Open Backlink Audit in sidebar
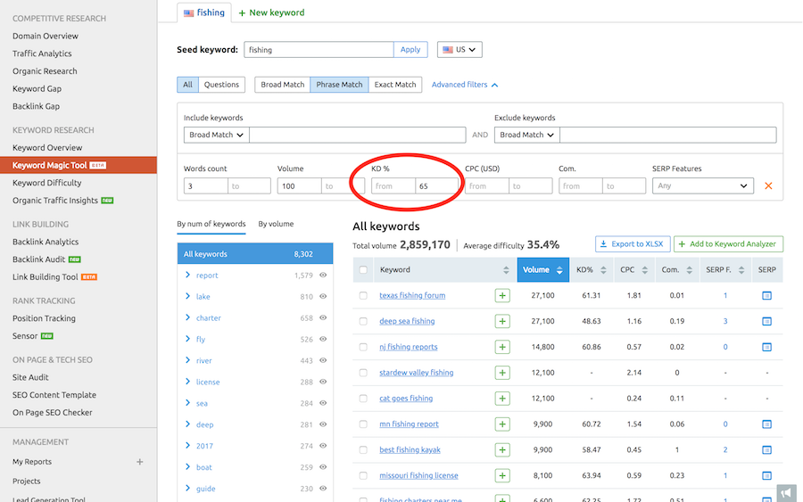Viewport: 803px width, 502px height. coord(39,259)
